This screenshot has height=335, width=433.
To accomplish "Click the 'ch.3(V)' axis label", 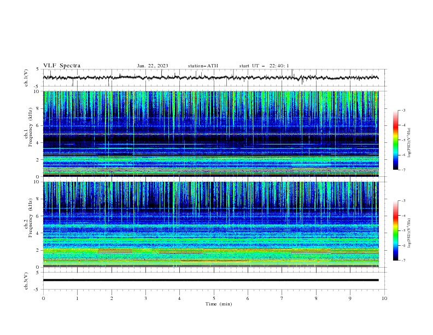I will 26,281.
